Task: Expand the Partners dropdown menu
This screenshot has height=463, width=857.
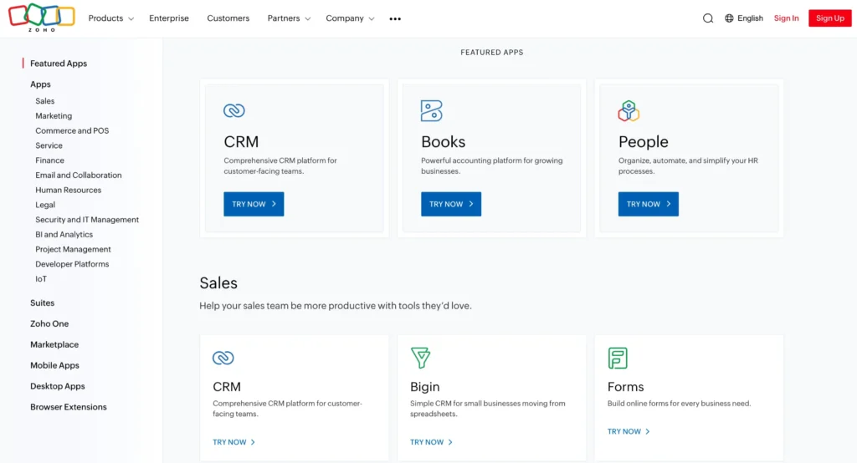Action: point(289,18)
